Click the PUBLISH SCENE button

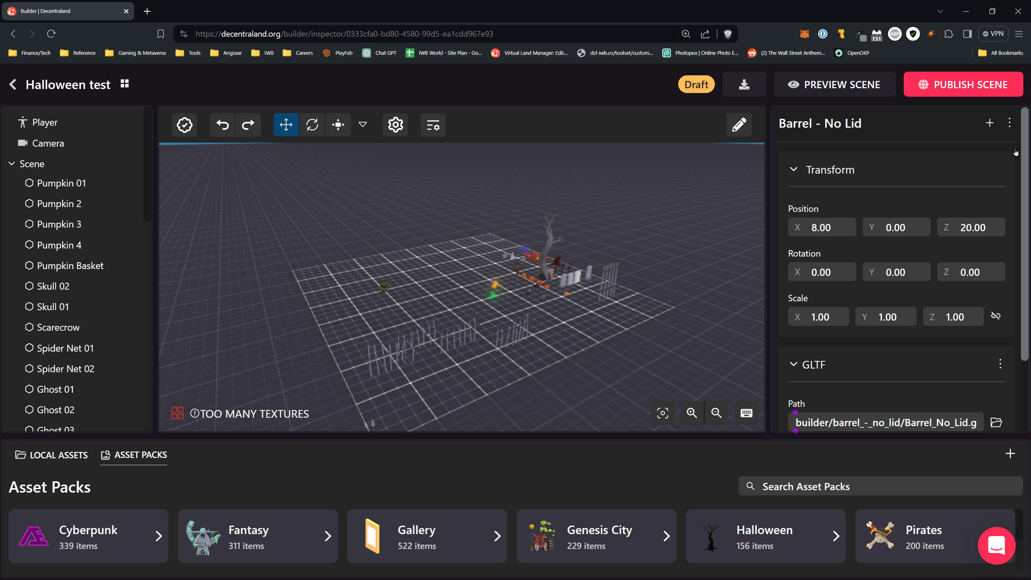[x=964, y=84]
